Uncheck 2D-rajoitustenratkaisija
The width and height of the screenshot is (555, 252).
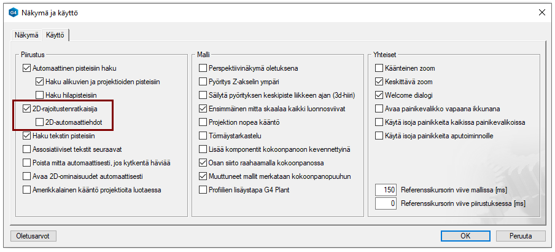[x=26, y=109]
